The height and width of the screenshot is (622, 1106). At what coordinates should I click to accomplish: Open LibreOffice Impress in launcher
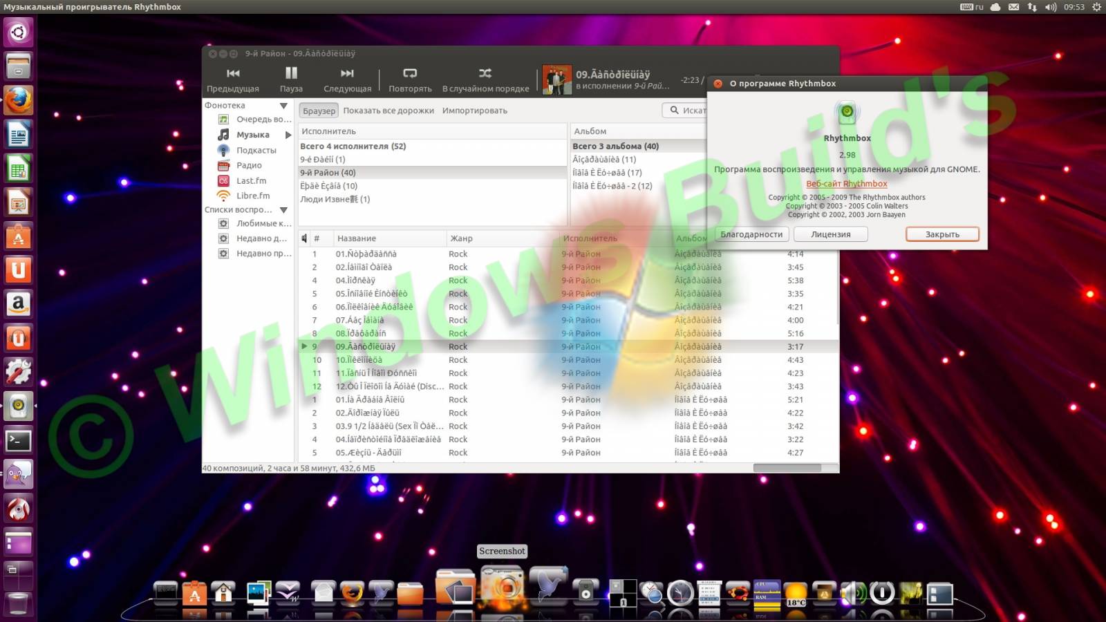point(18,202)
